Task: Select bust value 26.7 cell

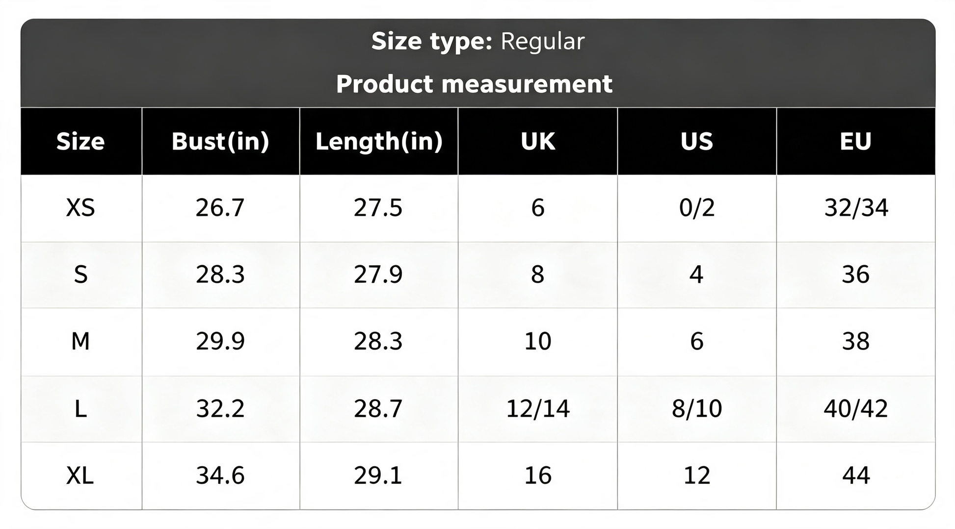Action: (x=221, y=208)
